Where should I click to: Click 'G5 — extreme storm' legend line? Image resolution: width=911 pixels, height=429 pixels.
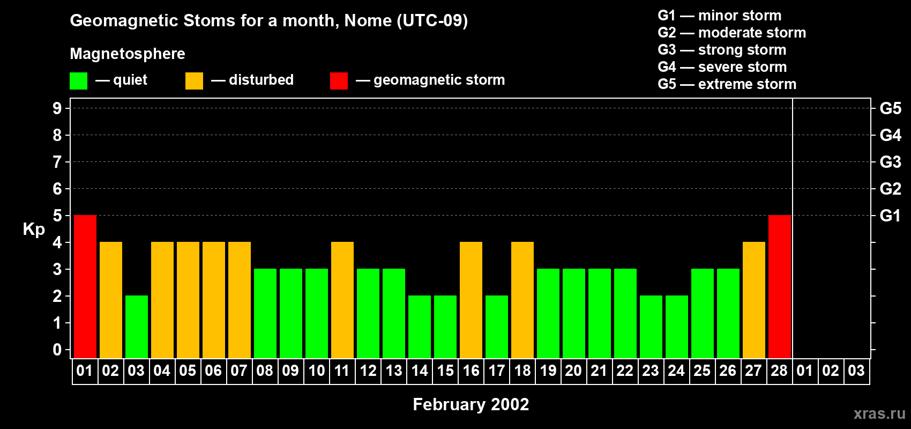727,84
